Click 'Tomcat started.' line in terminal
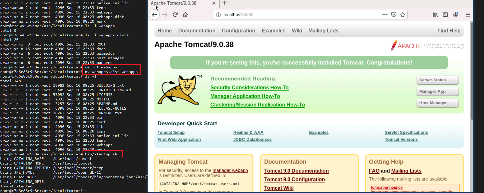This screenshot has height=193, width=484. [x=17, y=186]
